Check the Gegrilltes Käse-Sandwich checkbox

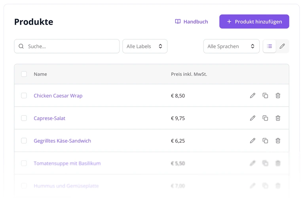point(24,141)
